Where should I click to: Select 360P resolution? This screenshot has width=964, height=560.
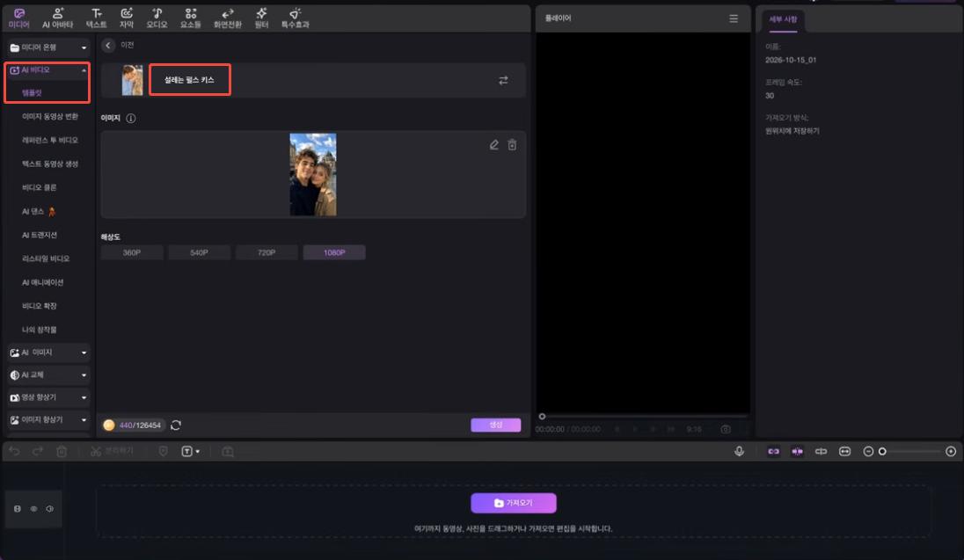[132, 252]
